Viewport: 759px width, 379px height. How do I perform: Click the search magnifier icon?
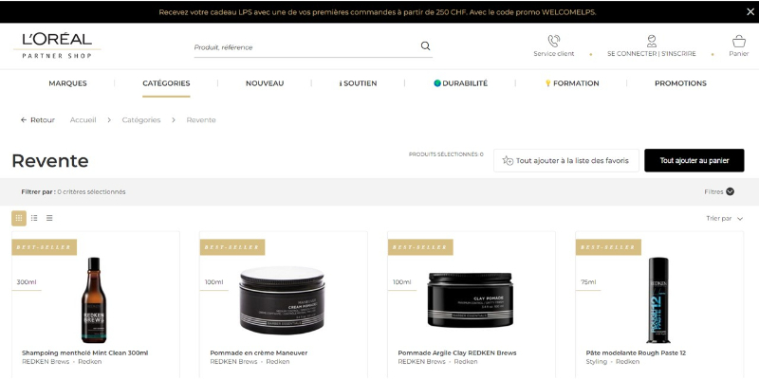click(x=425, y=45)
